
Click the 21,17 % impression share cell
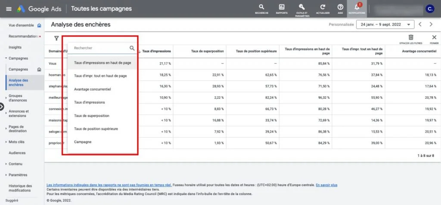pyautogui.click(x=165, y=64)
